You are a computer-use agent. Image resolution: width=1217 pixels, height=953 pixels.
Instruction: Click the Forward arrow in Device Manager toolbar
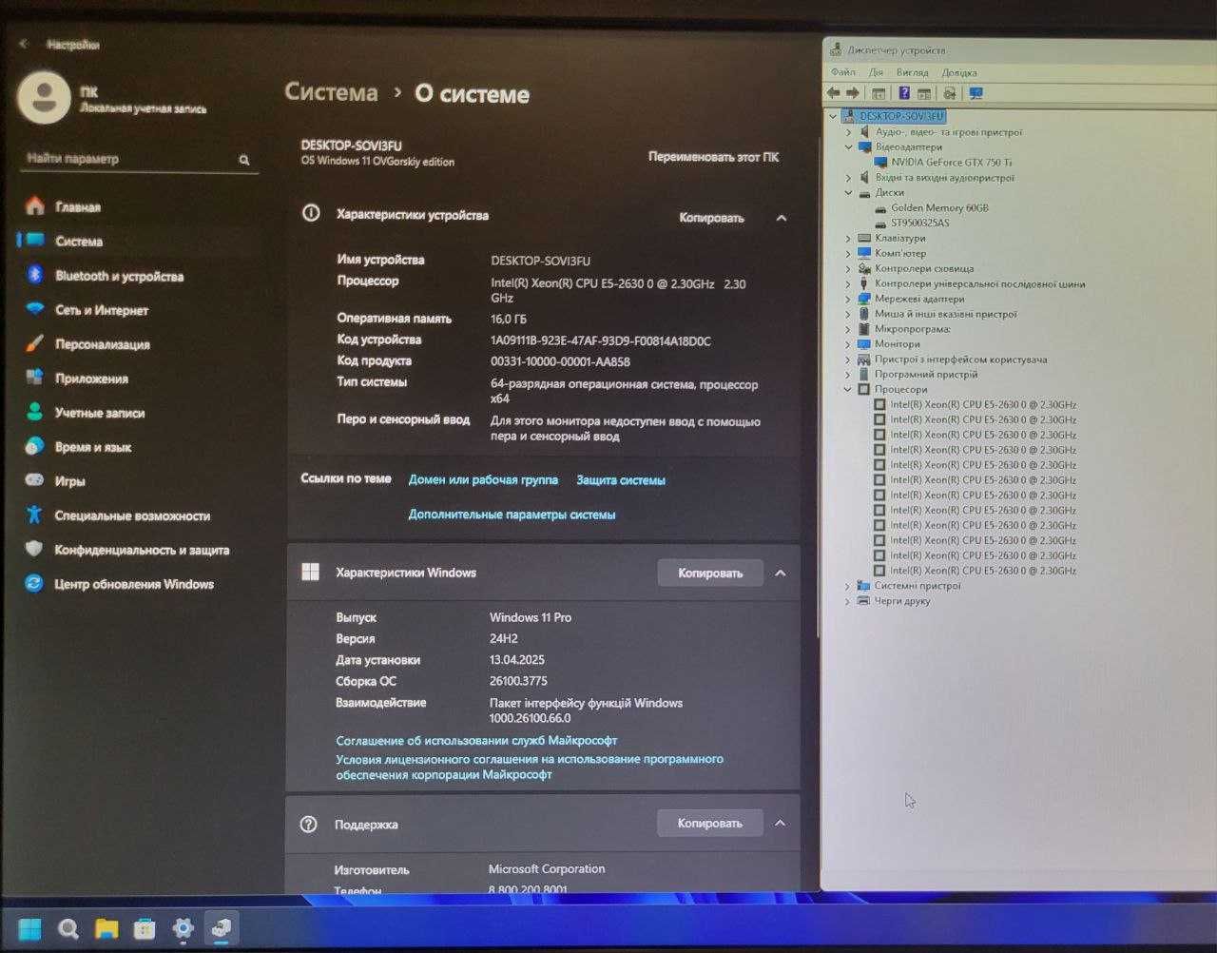pyautogui.click(x=853, y=93)
